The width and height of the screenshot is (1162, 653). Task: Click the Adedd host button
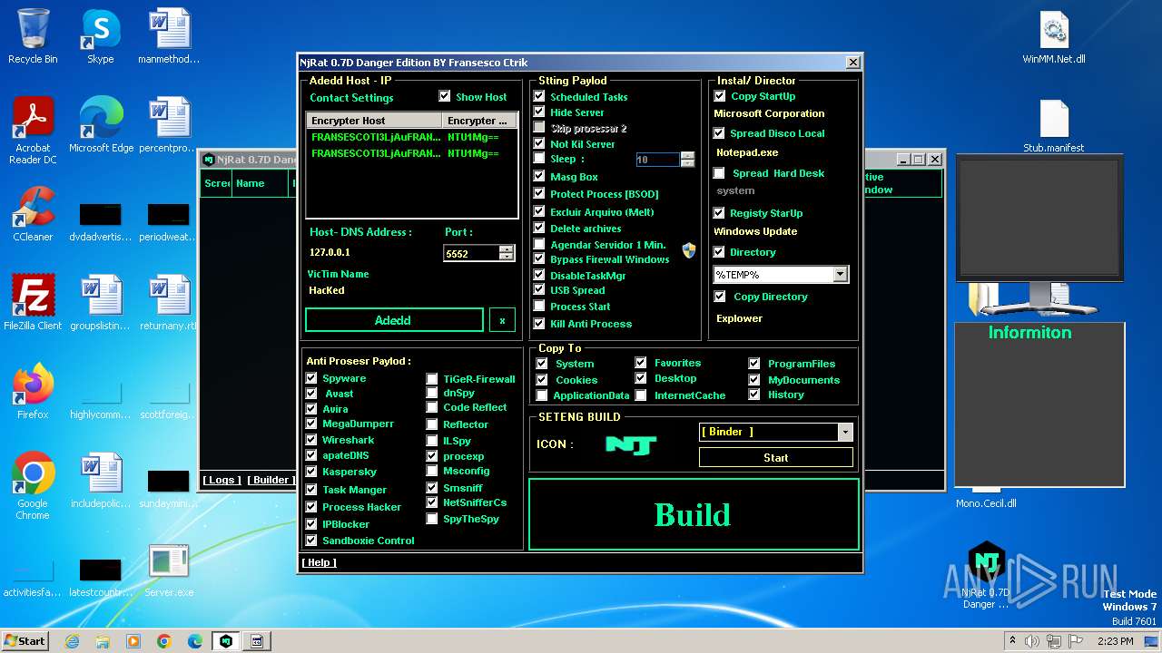click(x=394, y=320)
